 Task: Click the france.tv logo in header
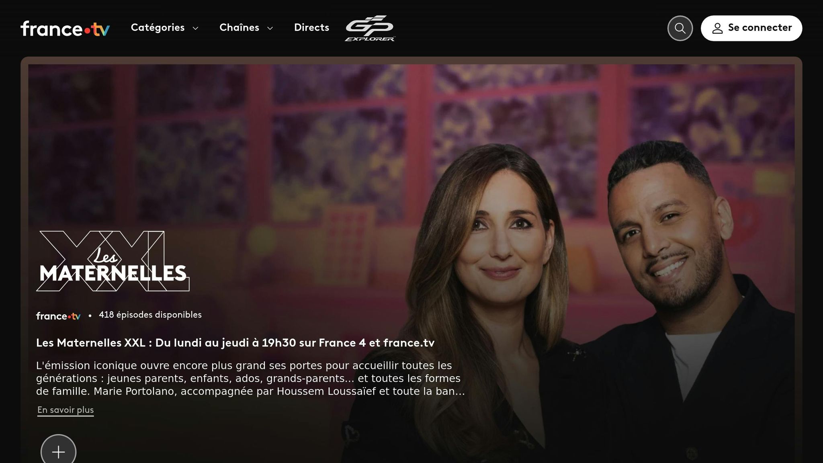tap(65, 29)
